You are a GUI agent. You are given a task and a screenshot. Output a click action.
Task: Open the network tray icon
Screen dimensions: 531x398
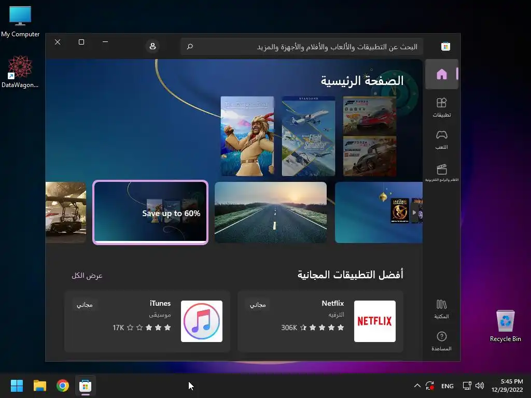coord(467,386)
